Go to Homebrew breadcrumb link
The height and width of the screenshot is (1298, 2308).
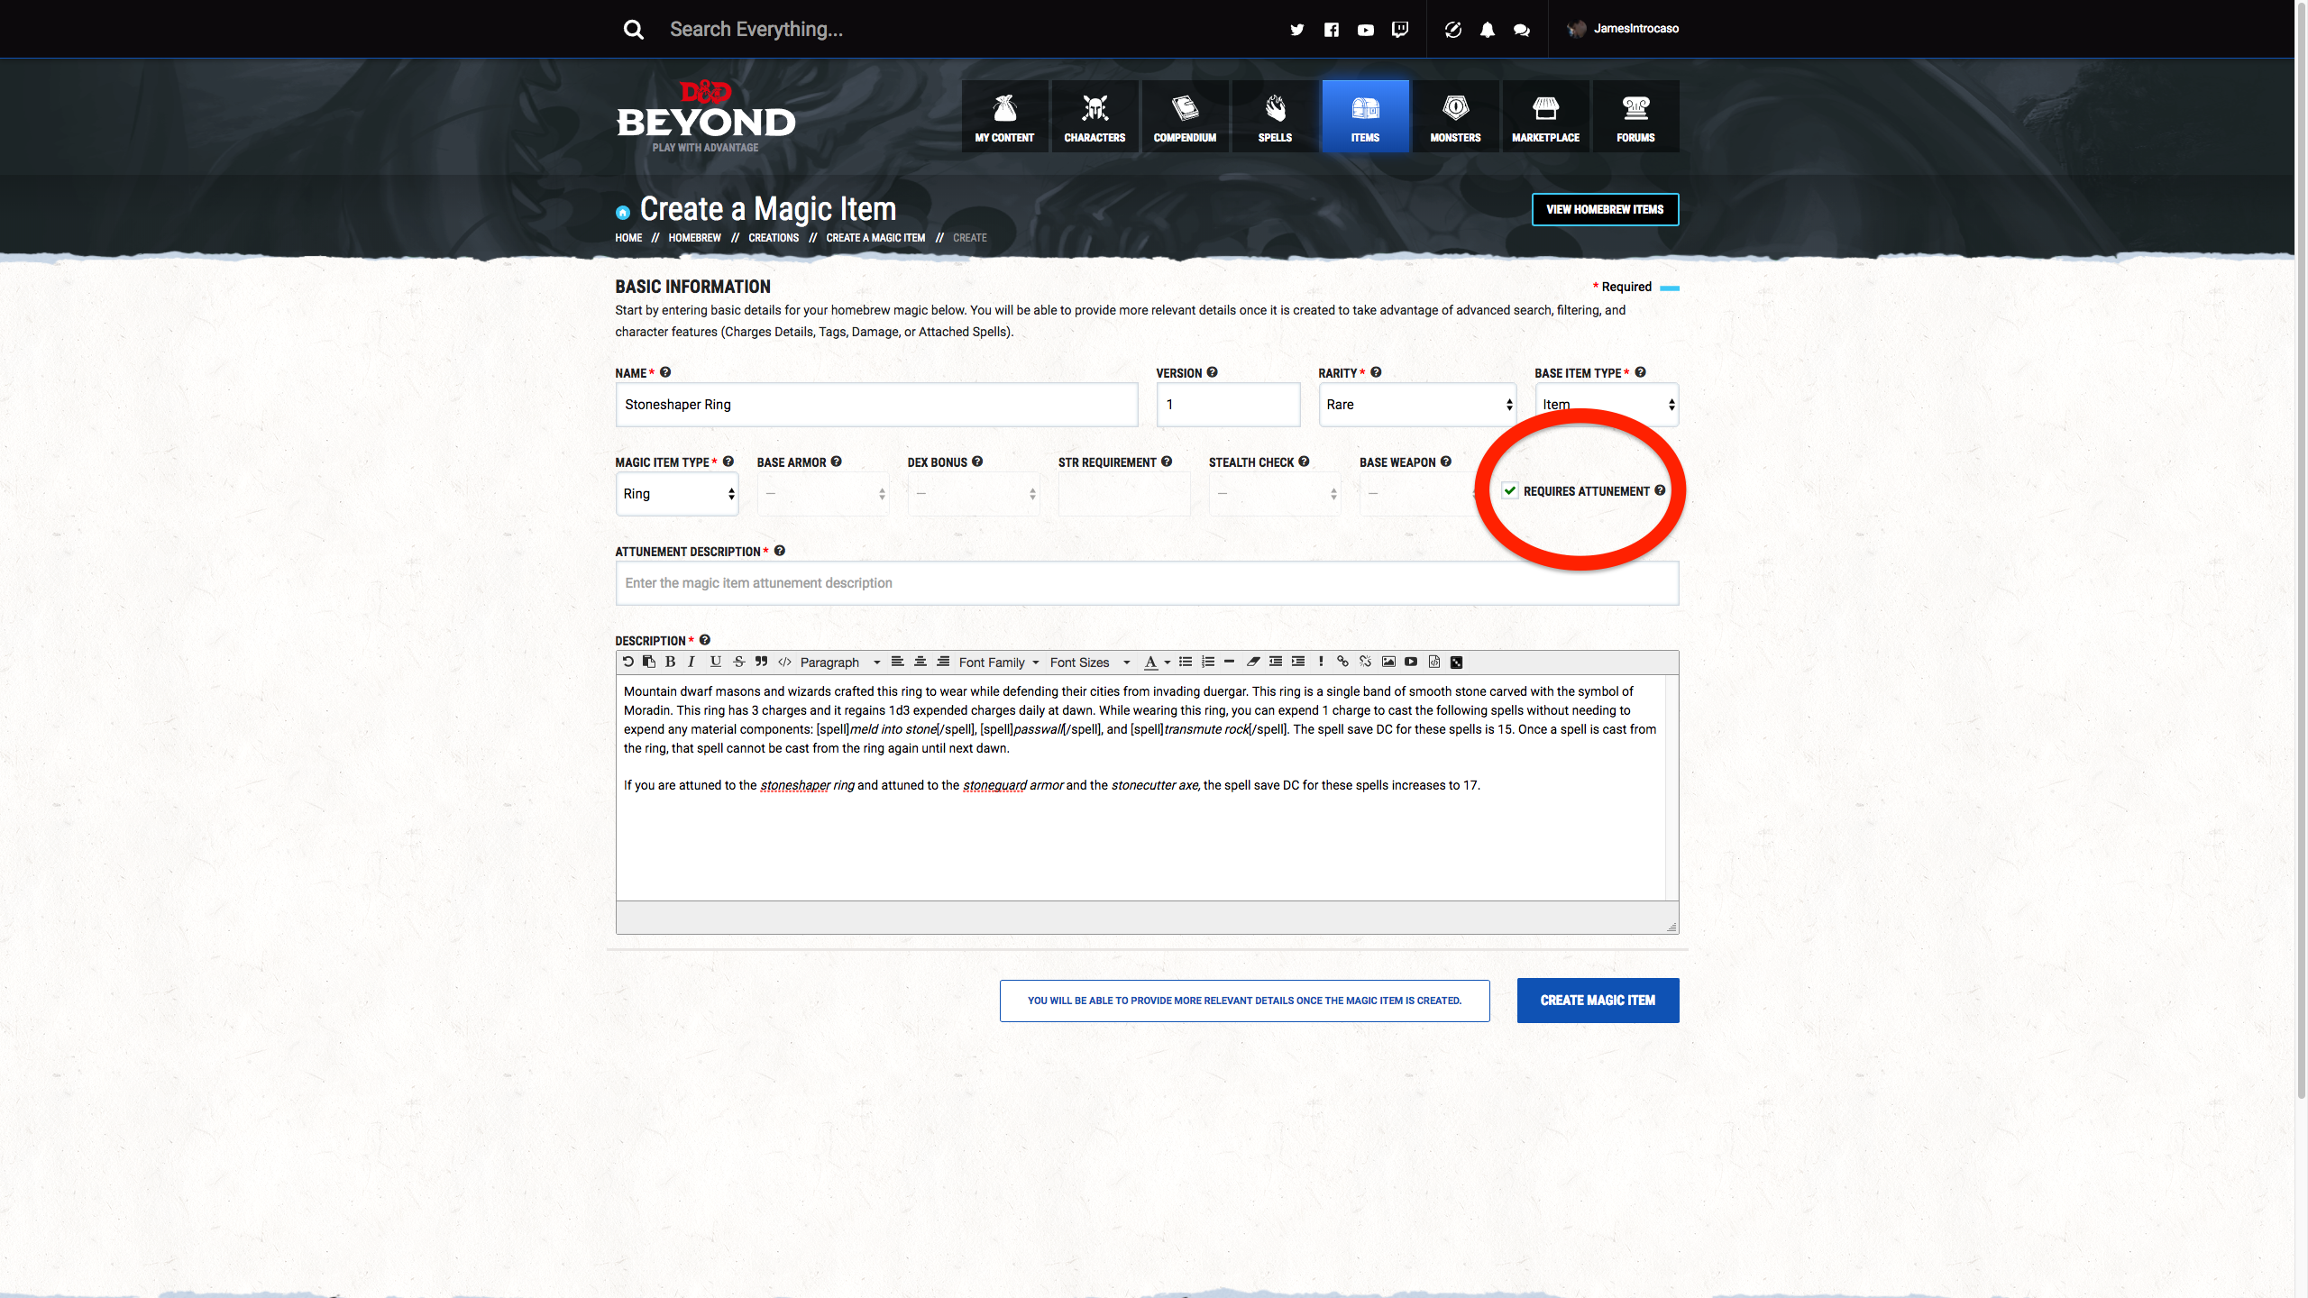pos(694,238)
